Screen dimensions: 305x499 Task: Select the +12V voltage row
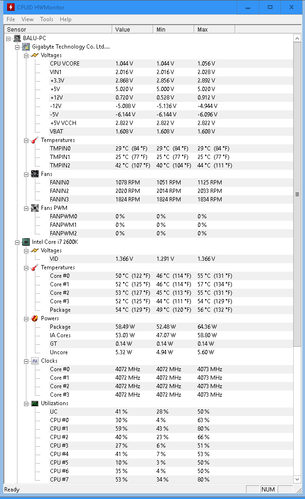coord(171,98)
